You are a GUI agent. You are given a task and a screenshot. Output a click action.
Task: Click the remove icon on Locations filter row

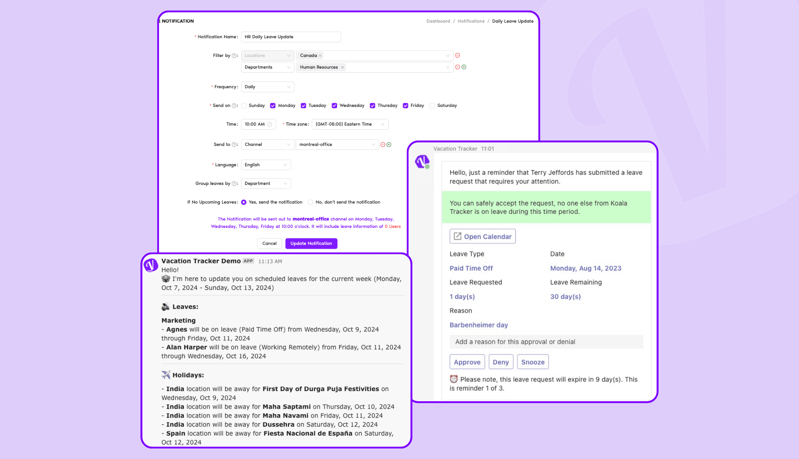click(458, 55)
